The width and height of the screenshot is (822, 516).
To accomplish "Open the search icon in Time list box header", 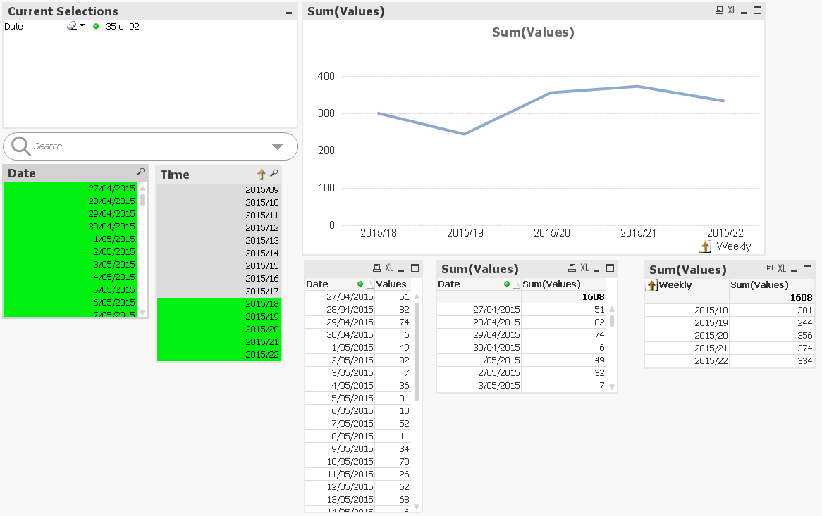I will coord(274,174).
